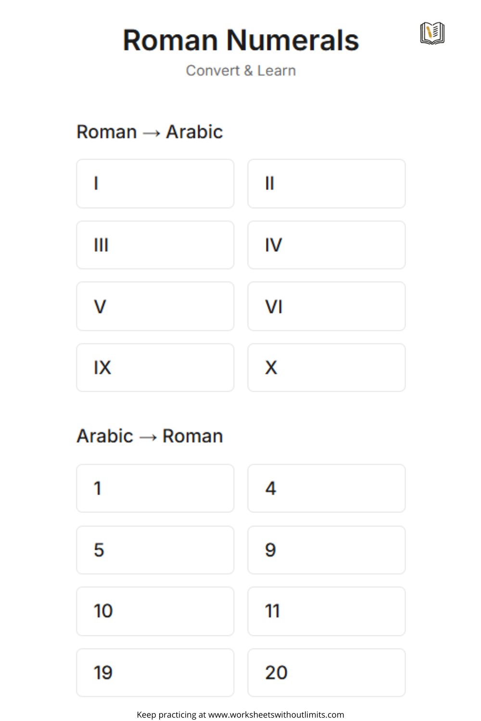The height and width of the screenshot is (721, 481).
Task: Click the answer box for numeral I
Action: click(155, 184)
